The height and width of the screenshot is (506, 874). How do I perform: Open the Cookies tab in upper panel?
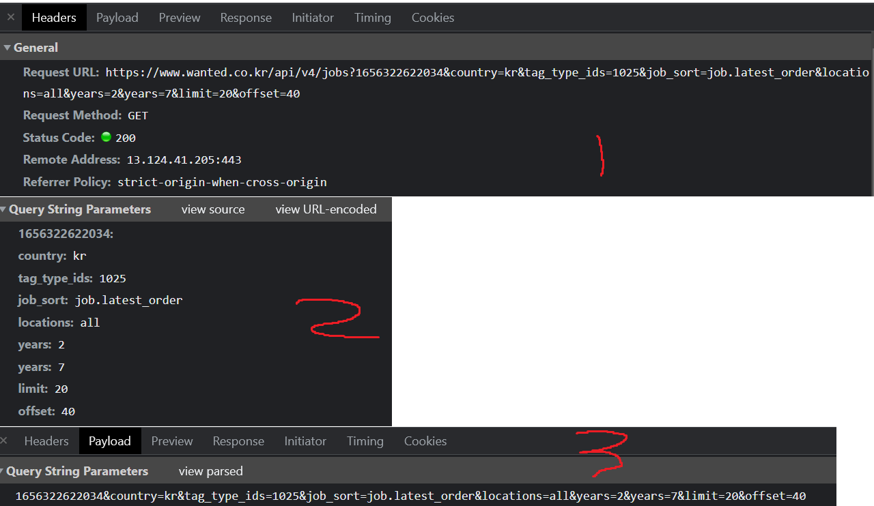433,18
